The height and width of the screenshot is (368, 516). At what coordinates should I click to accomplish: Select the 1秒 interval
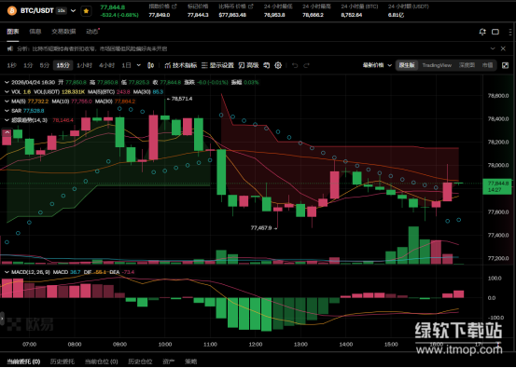click(x=12, y=65)
